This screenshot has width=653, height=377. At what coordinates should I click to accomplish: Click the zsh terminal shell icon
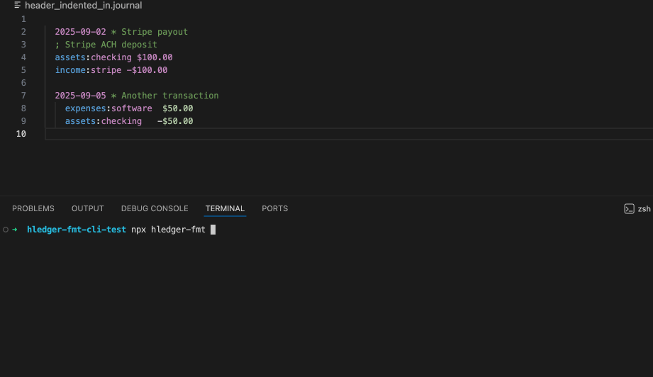point(630,209)
